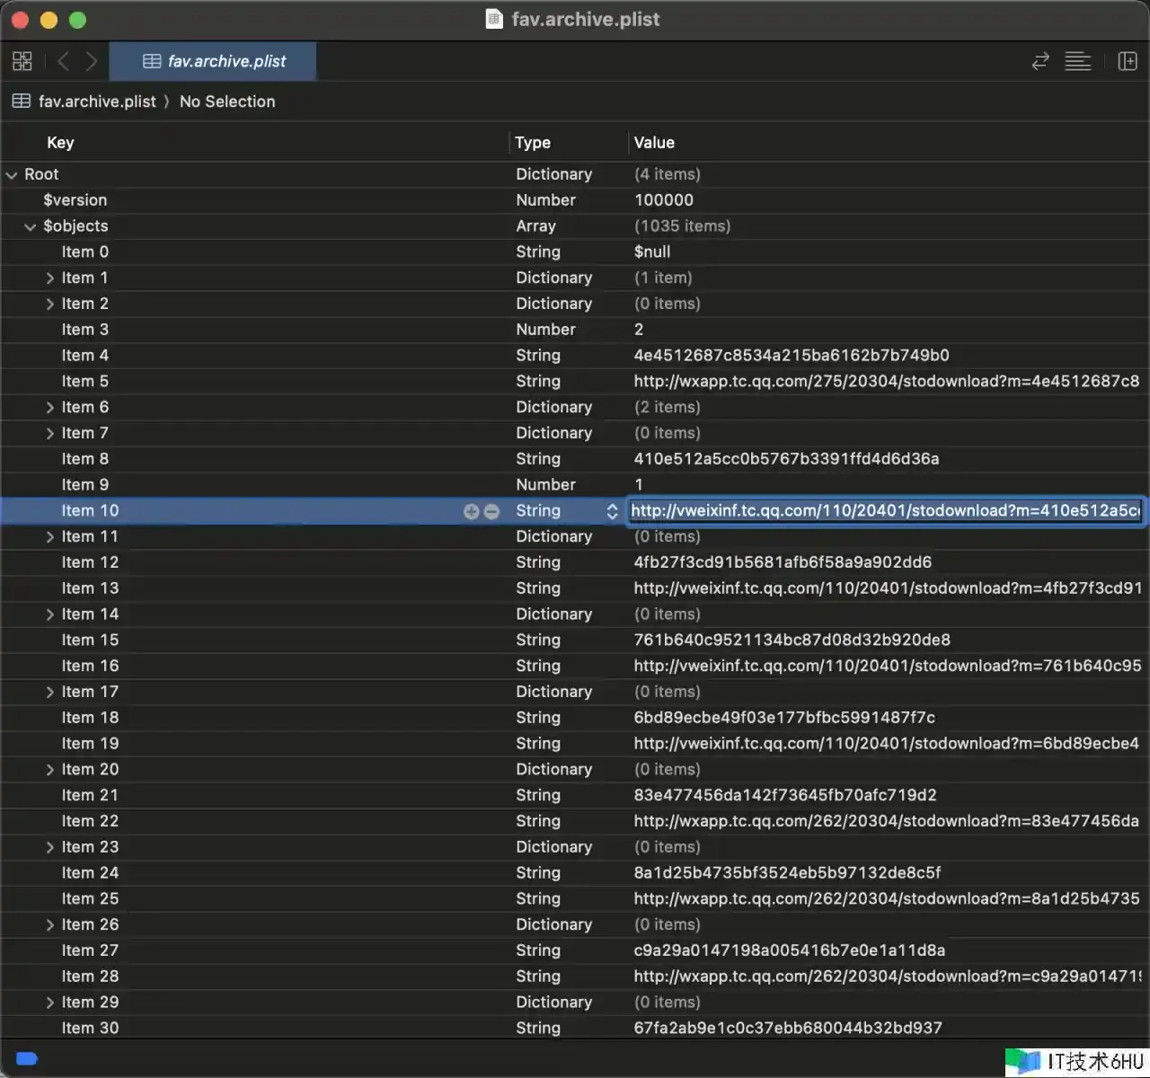Go forward with the right chevron

(91, 61)
